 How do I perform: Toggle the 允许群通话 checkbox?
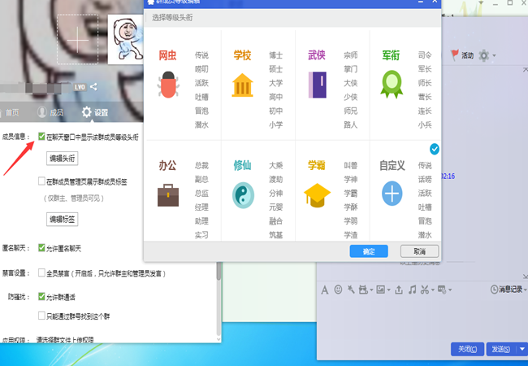click(41, 296)
